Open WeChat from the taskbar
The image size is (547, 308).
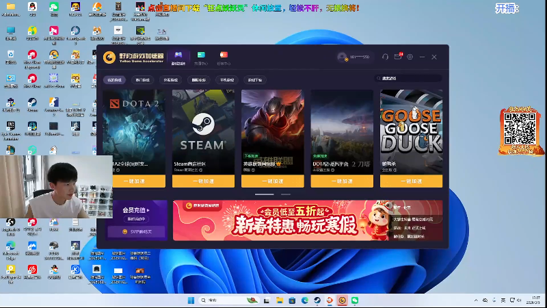pyautogui.click(x=355, y=300)
